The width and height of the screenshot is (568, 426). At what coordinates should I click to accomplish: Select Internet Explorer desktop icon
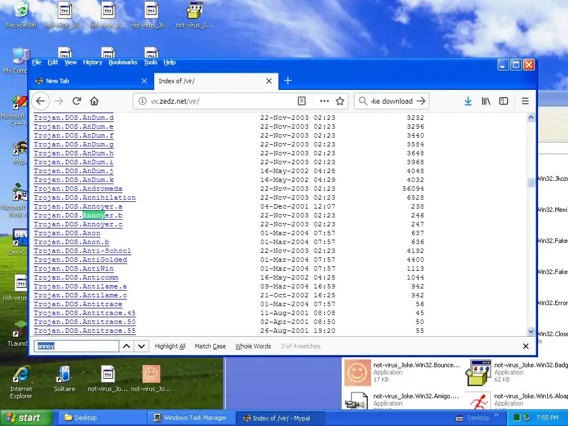click(x=21, y=382)
